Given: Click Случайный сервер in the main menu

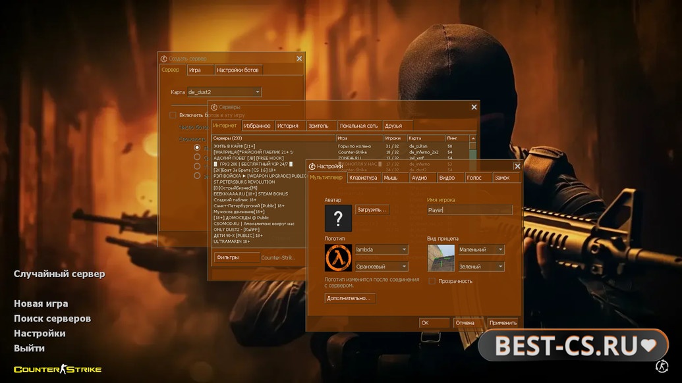Looking at the screenshot, I should pyautogui.click(x=59, y=274).
